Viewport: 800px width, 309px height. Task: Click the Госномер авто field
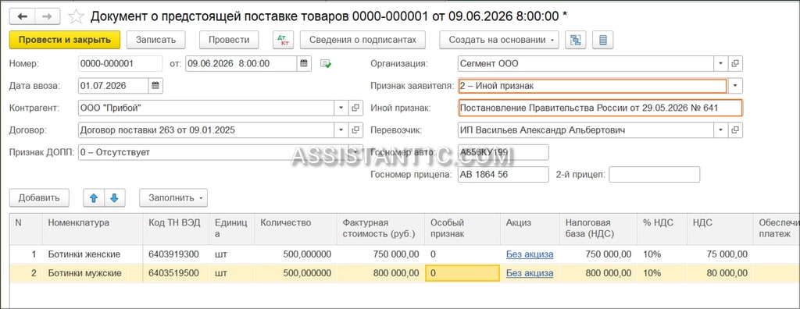[503, 152]
